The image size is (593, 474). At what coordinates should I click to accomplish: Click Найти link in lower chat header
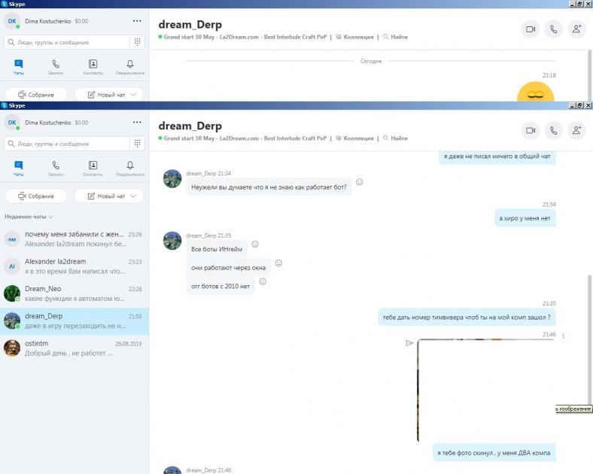tap(395, 138)
